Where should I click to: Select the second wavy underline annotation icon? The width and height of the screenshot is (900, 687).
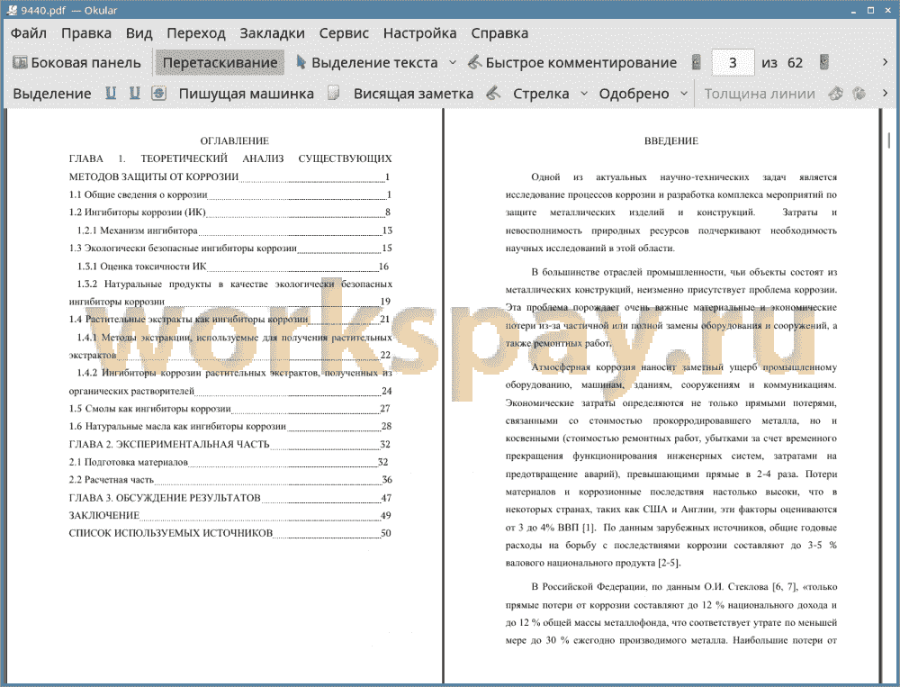135,93
